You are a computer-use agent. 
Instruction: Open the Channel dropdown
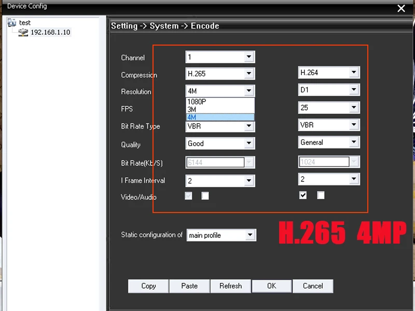click(220, 57)
